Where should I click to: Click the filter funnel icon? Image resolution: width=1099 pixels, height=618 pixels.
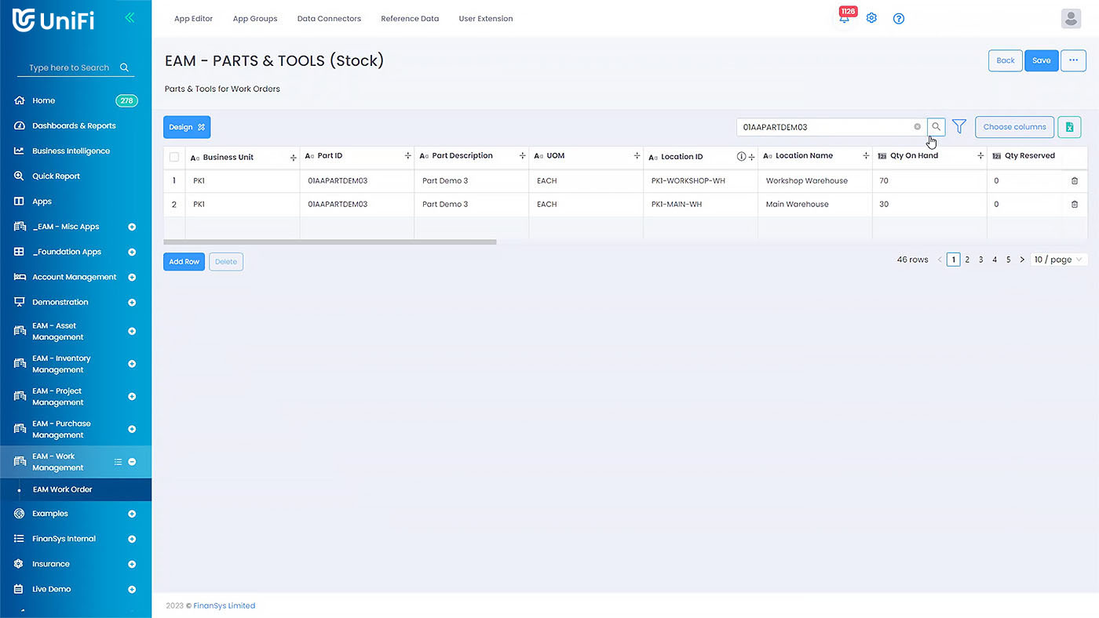(959, 126)
